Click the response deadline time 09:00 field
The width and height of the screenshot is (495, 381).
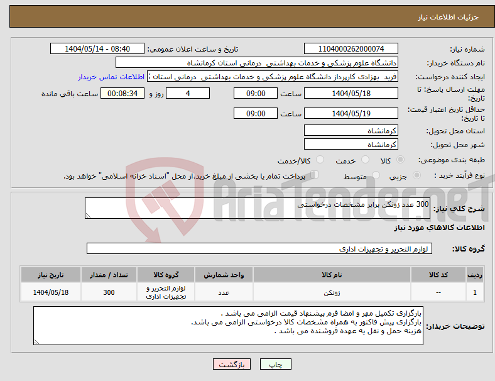[x=256, y=93]
